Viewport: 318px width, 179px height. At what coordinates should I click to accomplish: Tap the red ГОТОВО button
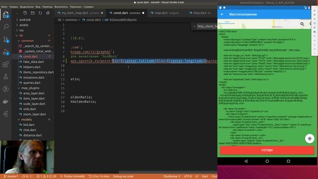coord(267,150)
